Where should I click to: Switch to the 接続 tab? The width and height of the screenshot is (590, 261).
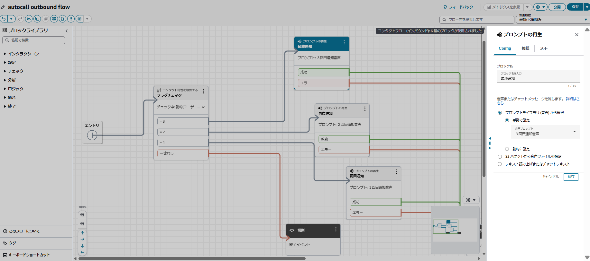(x=525, y=48)
